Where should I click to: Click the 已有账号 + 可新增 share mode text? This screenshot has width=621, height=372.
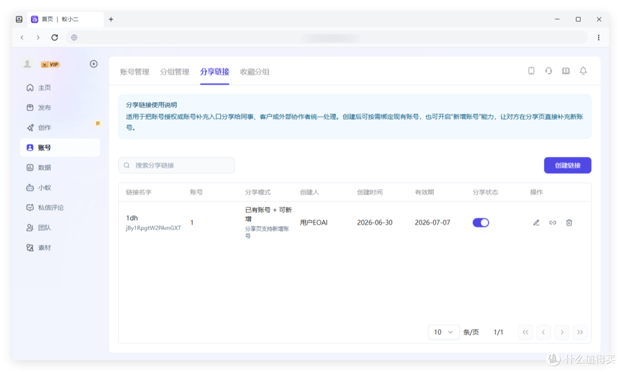[x=269, y=214]
